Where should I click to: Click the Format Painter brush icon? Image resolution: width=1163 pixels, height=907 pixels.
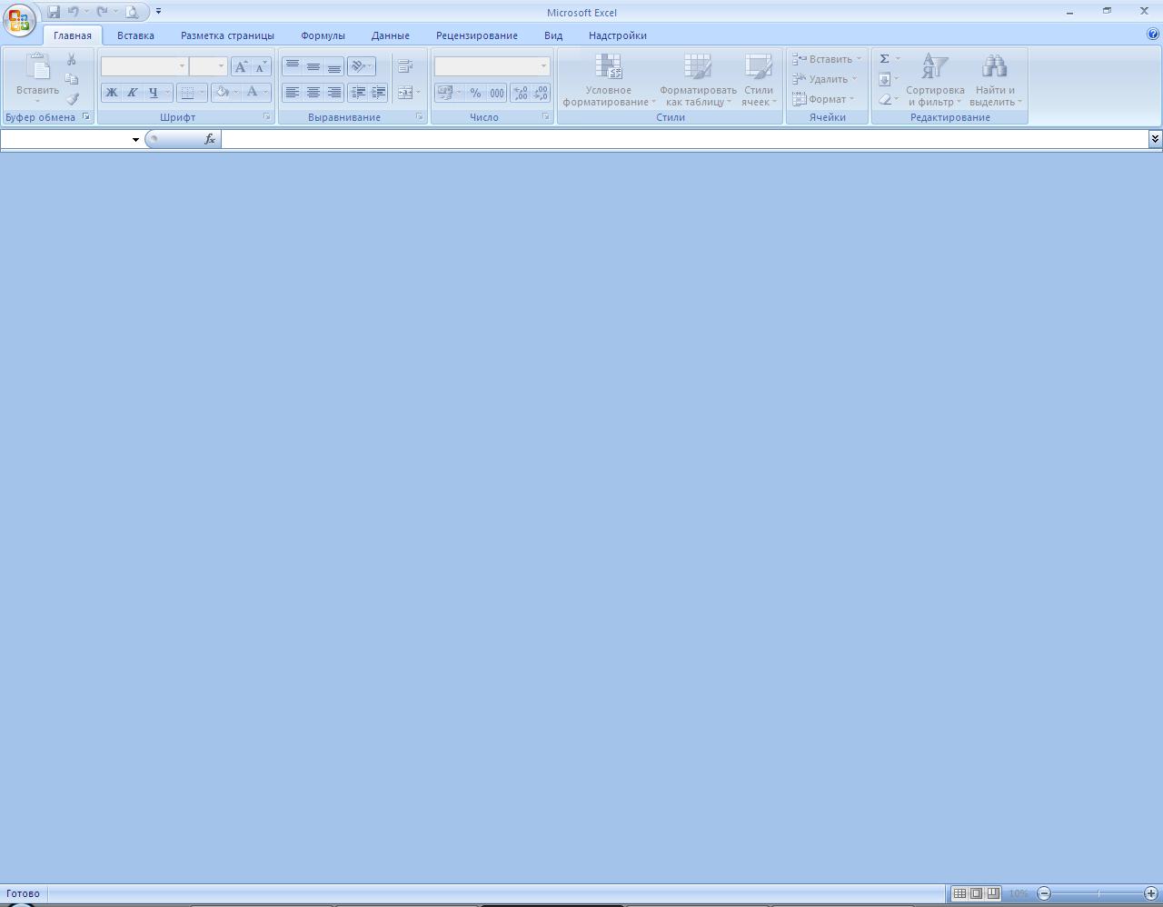73,99
